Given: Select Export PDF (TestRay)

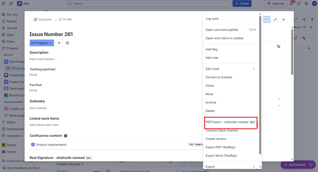Looking at the screenshot, I should pyautogui.click(x=231, y=147).
